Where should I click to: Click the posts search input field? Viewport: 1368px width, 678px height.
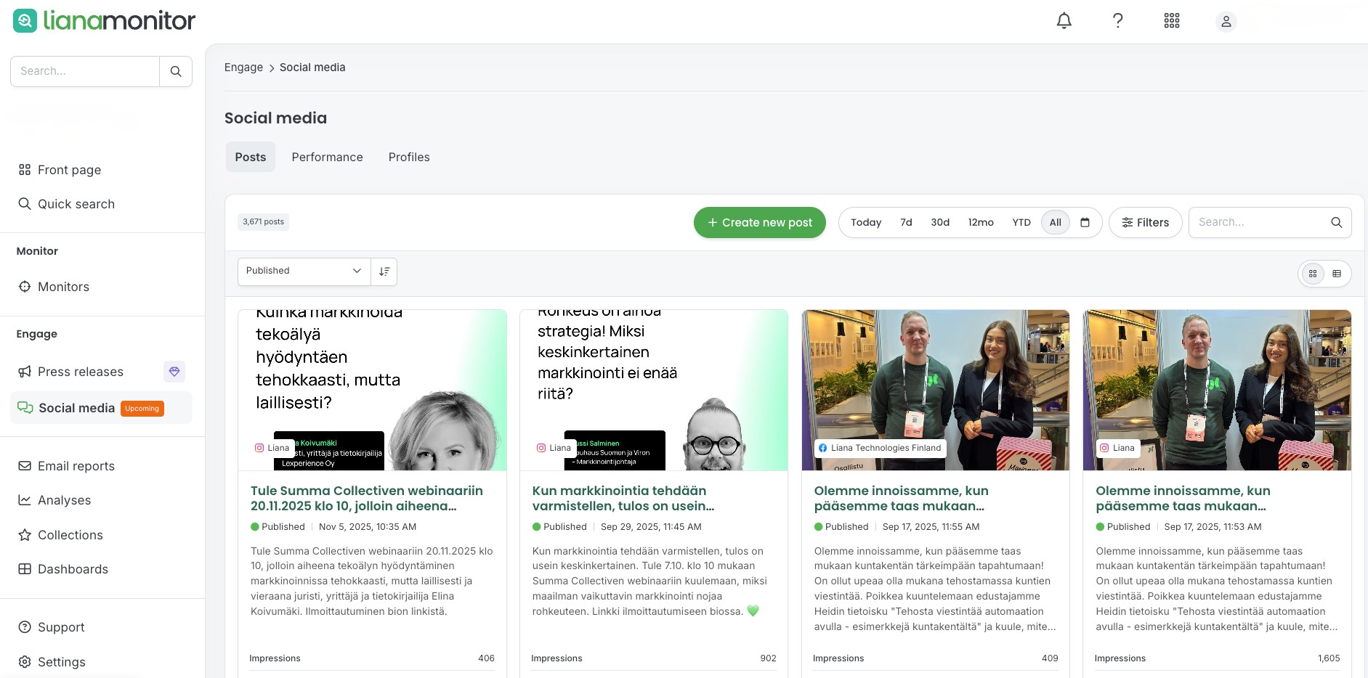pyautogui.click(x=1260, y=223)
